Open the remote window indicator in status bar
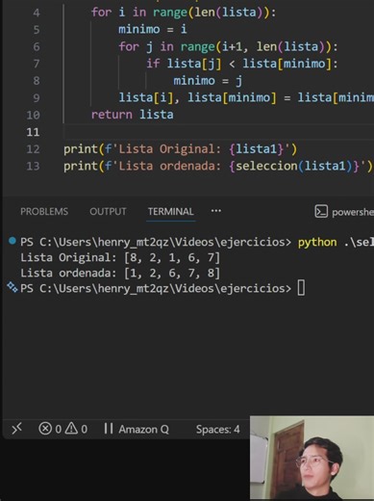 16,429
